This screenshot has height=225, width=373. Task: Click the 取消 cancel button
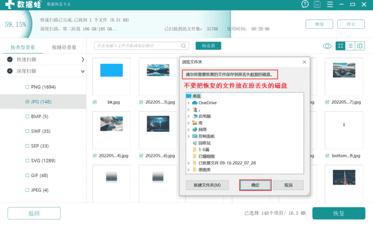(288, 185)
